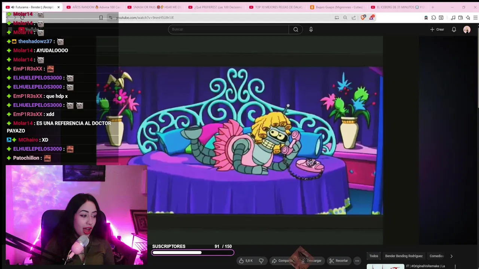
Task: Click DOCTOR PAYAZO chat message
Action: pyautogui.click(x=59, y=127)
